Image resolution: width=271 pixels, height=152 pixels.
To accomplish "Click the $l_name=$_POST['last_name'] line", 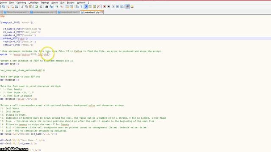I will coord(22,32).
